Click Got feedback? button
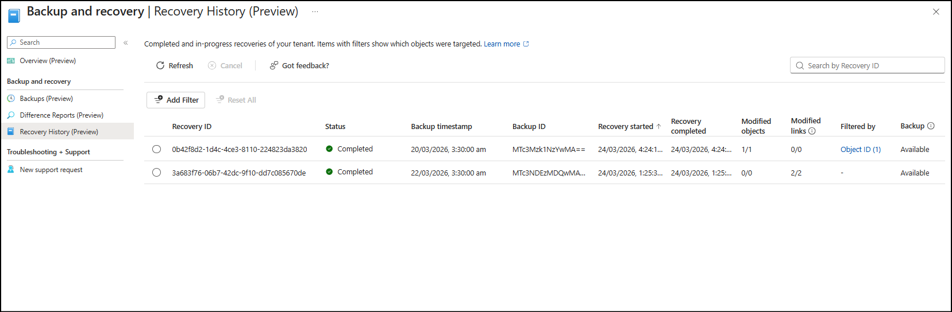The width and height of the screenshot is (952, 312). [299, 66]
